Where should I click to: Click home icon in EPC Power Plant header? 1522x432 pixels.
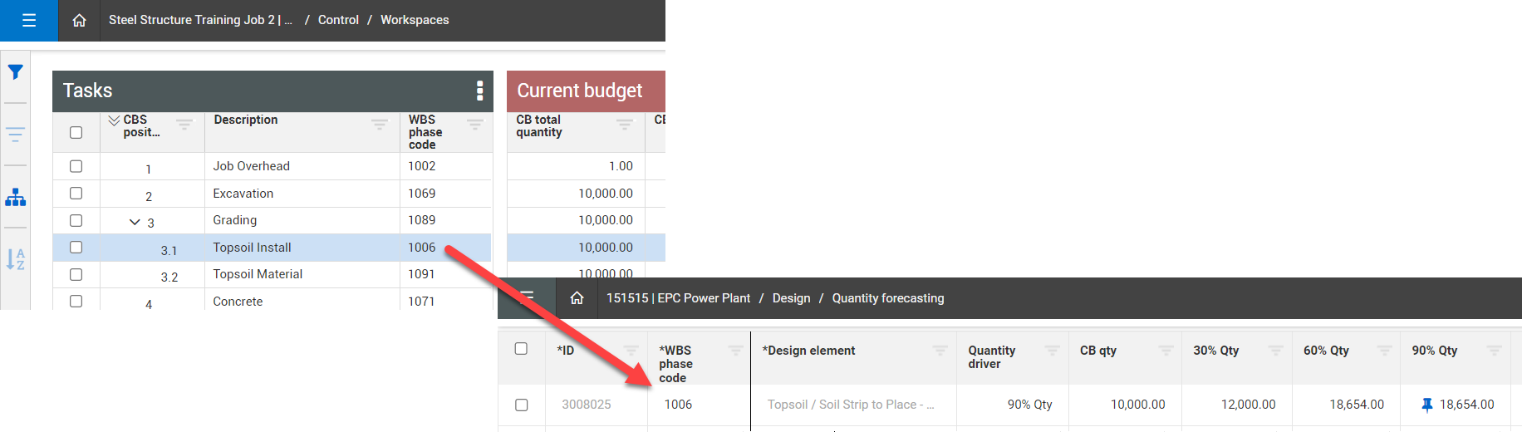click(x=577, y=298)
